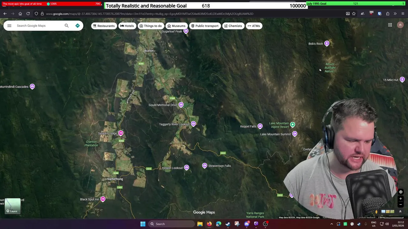Viewport: 408px width, 229px height.
Task: Go back in the browser
Action: tap(5, 14)
